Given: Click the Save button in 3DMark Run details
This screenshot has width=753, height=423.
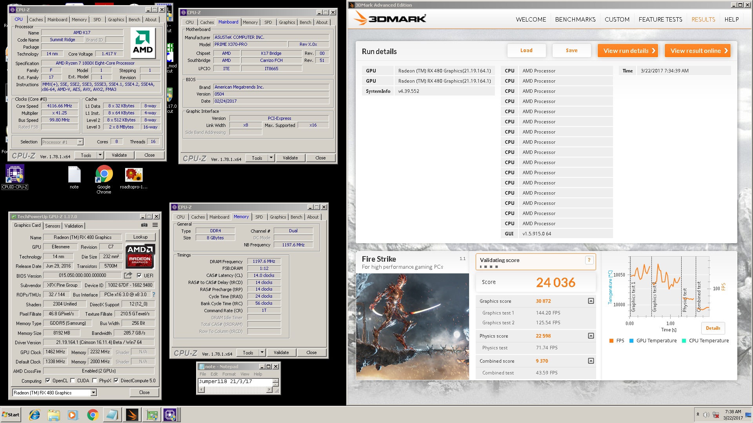Looking at the screenshot, I should coord(571,51).
